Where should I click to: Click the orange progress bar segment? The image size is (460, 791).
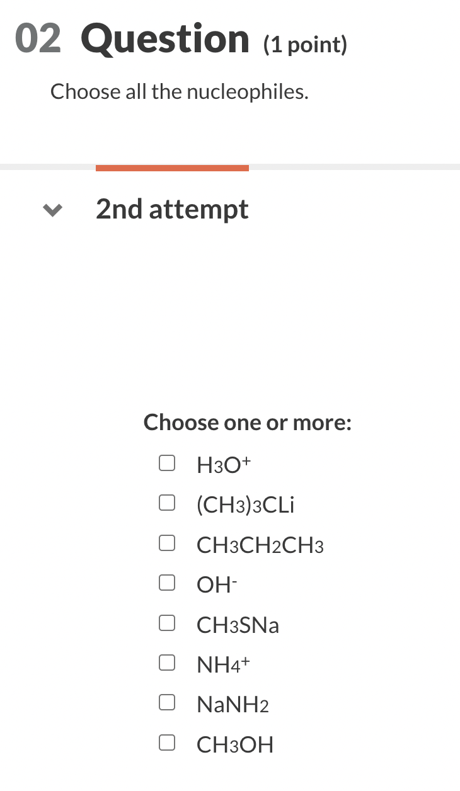click(x=172, y=167)
